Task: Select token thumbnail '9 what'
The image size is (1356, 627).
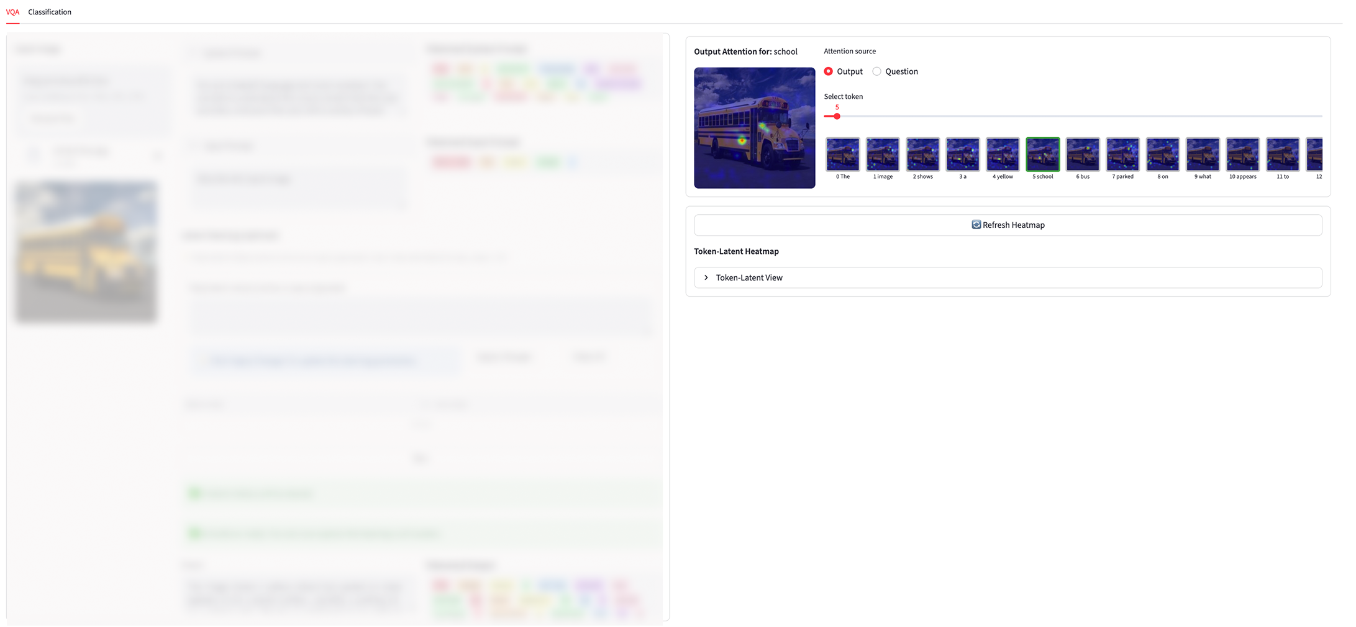Action: (1203, 154)
